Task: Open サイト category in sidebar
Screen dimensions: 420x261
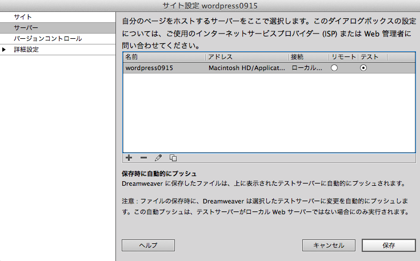Action: pyautogui.click(x=58, y=17)
